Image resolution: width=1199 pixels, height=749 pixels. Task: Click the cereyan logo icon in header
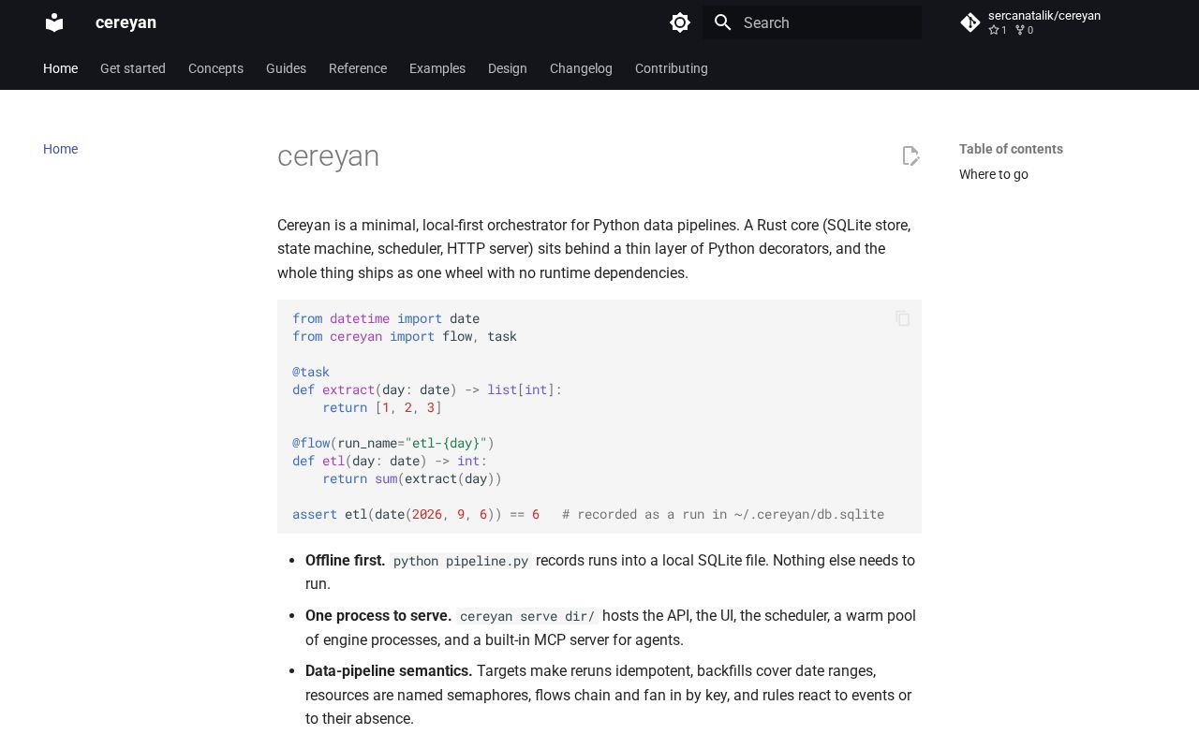(54, 22)
